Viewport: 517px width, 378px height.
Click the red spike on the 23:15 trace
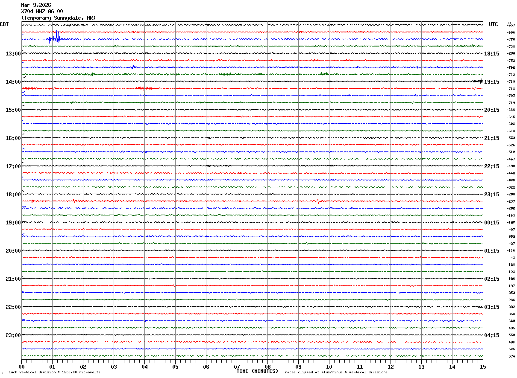[x=317, y=201]
